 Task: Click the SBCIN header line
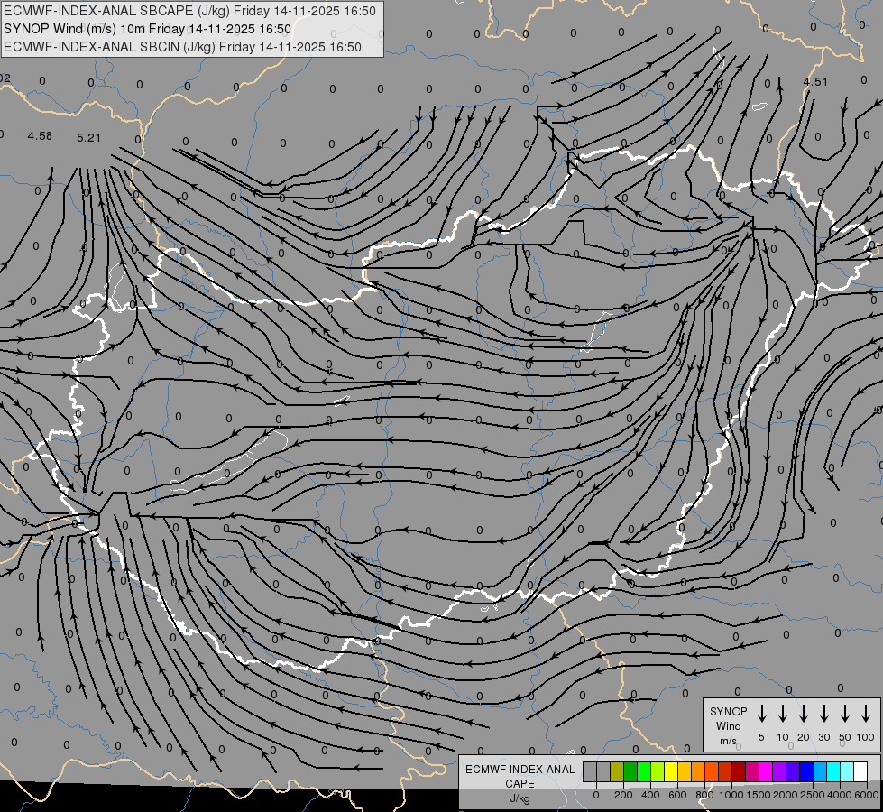(x=182, y=47)
